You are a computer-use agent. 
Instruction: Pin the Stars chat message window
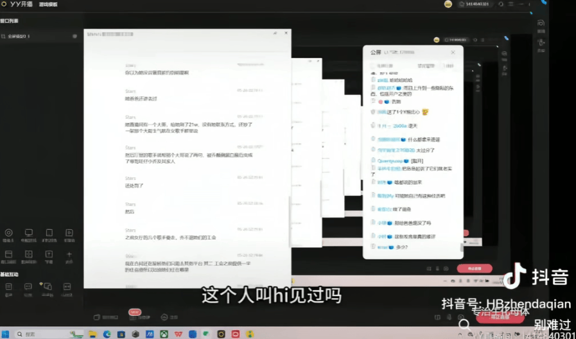tap(275, 33)
